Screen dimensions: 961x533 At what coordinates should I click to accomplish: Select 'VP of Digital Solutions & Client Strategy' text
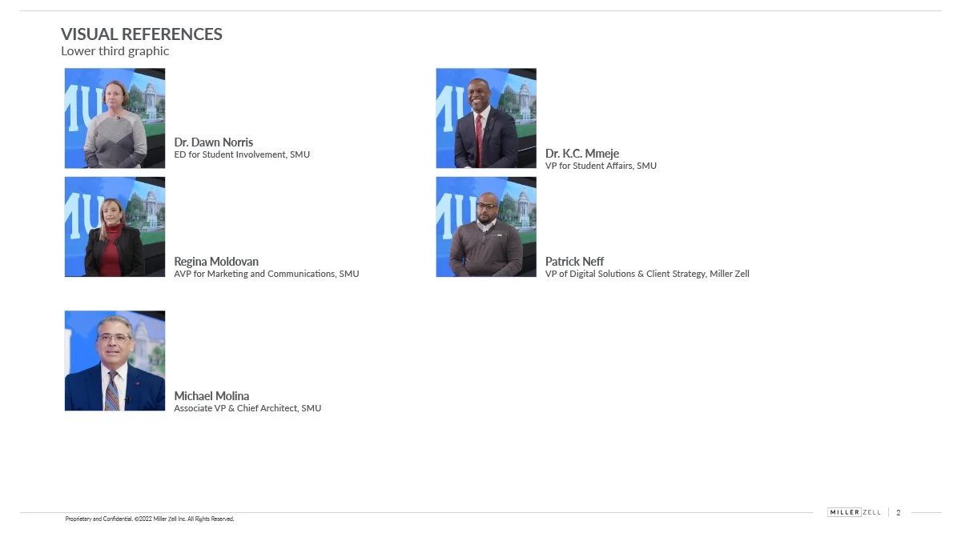pyautogui.click(x=625, y=274)
